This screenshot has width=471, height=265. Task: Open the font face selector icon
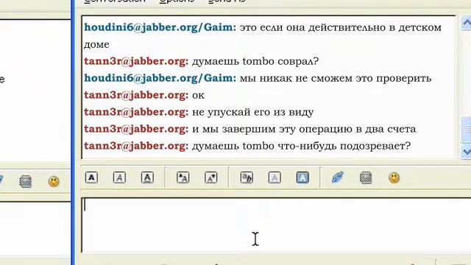pyautogui.click(x=247, y=177)
